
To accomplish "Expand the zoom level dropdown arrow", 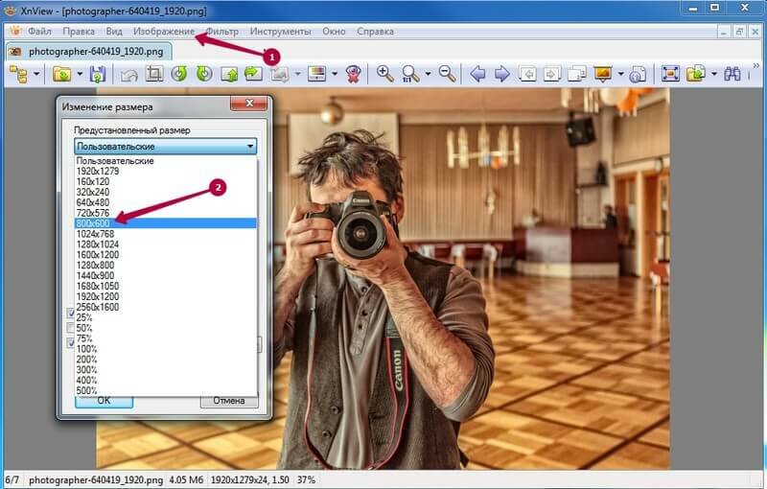I will tap(428, 74).
